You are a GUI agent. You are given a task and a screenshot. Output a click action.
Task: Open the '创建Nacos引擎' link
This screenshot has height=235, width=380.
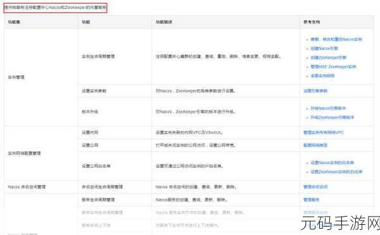[x=324, y=48]
